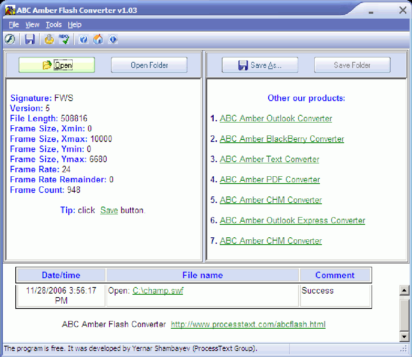Visit the processtext.com abcflash.html link
This screenshot has height=357, width=412.
[248, 324]
